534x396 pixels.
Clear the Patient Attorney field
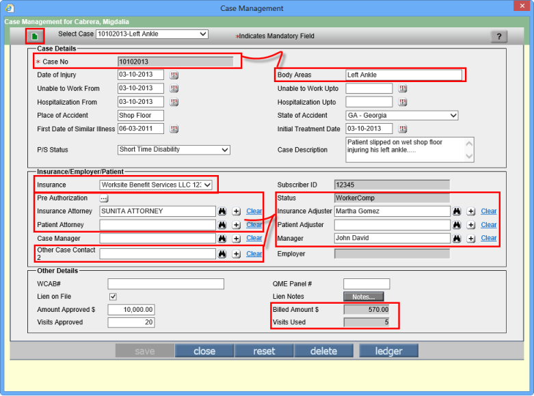tap(254, 225)
